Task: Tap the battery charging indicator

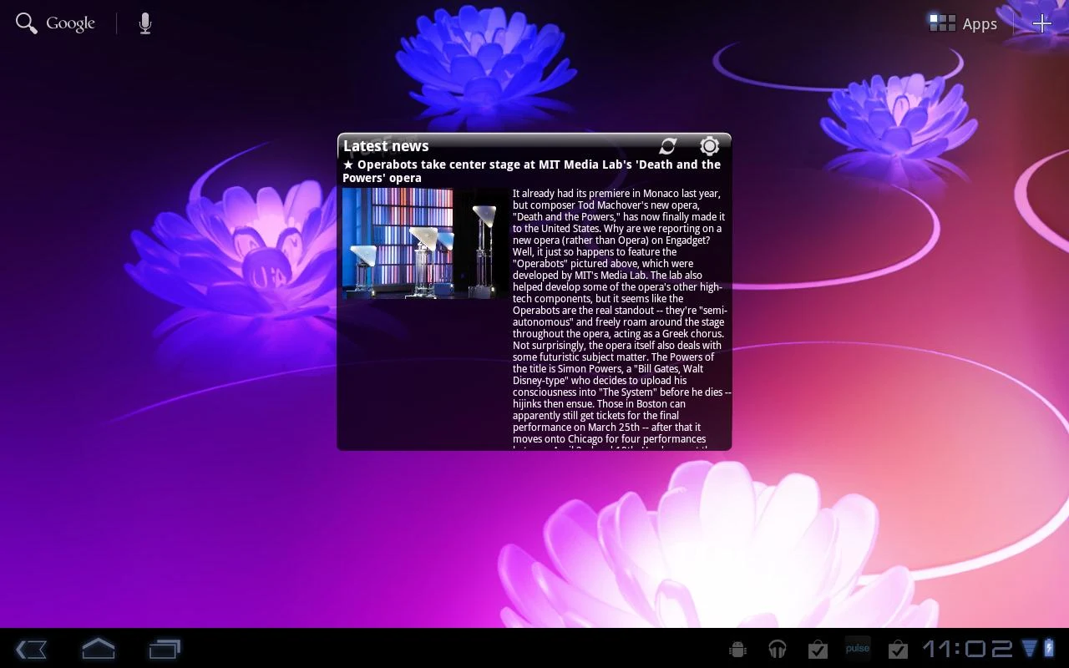Action: (x=1049, y=649)
